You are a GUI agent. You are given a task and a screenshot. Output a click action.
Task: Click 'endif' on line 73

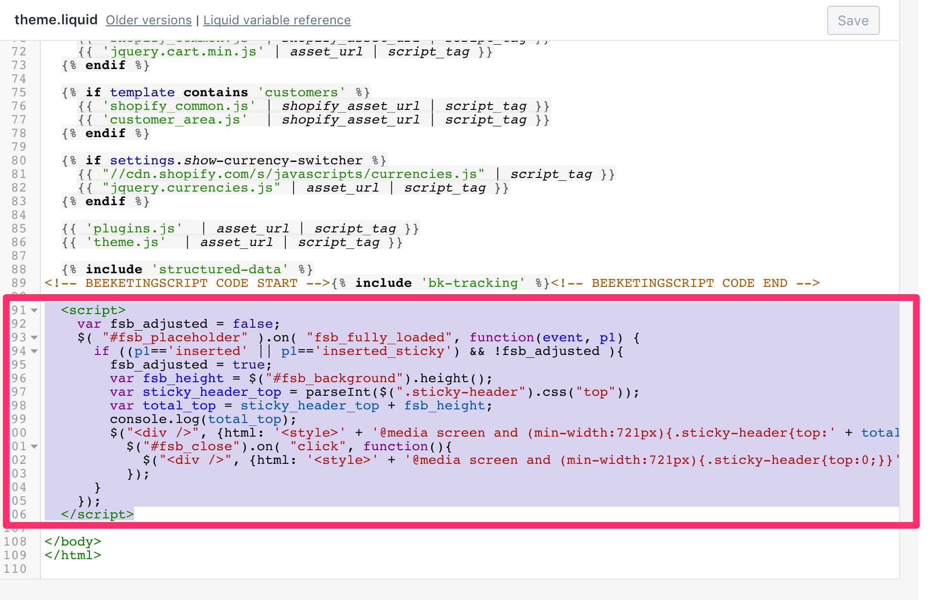105,65
